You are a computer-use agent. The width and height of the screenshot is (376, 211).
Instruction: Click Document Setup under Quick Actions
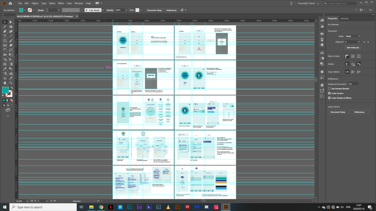coord(338,112)
